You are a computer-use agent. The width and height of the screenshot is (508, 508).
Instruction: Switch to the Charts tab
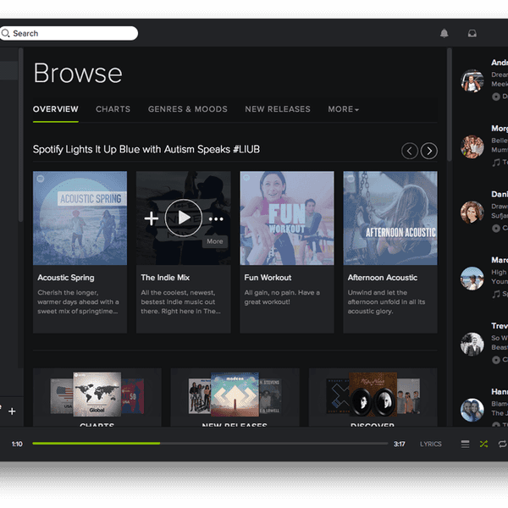(x=113, y=109)
